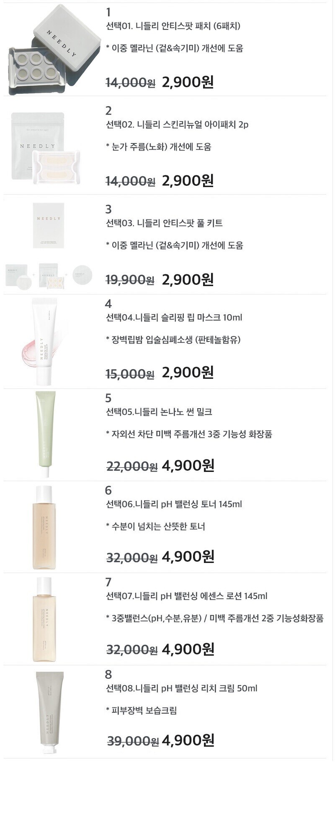Select 선택07 pH 밸런싱 에센스 로션 title
The width and height of the screenshot is (335, 839).
[x=186, y=596]
